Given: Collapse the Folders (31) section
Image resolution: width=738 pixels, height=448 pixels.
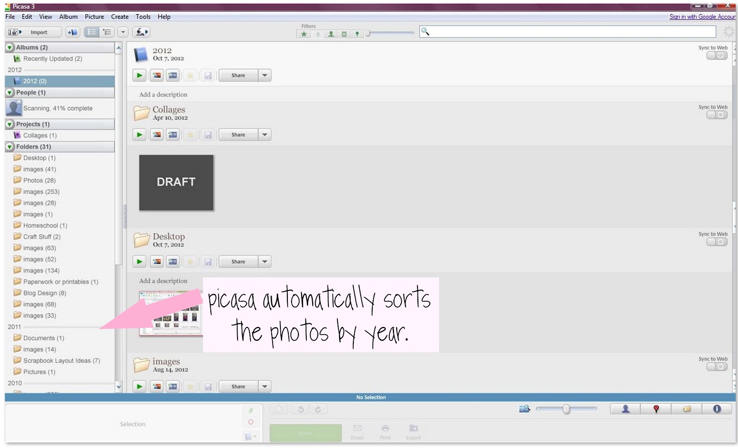Looking at the screenshot, I should 10,147.
